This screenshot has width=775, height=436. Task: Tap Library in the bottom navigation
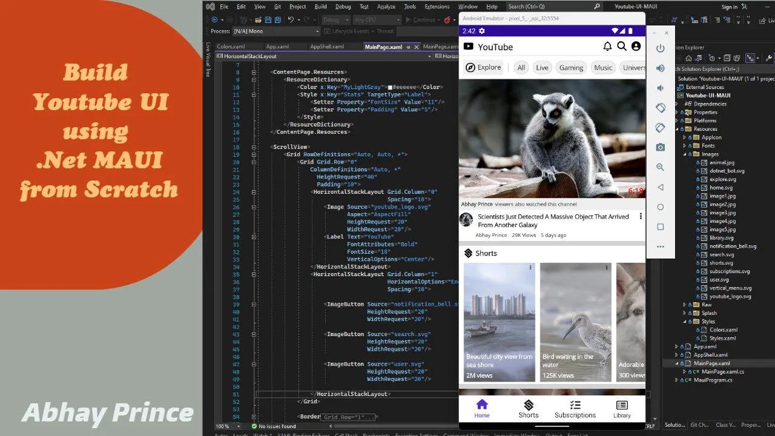622,409
